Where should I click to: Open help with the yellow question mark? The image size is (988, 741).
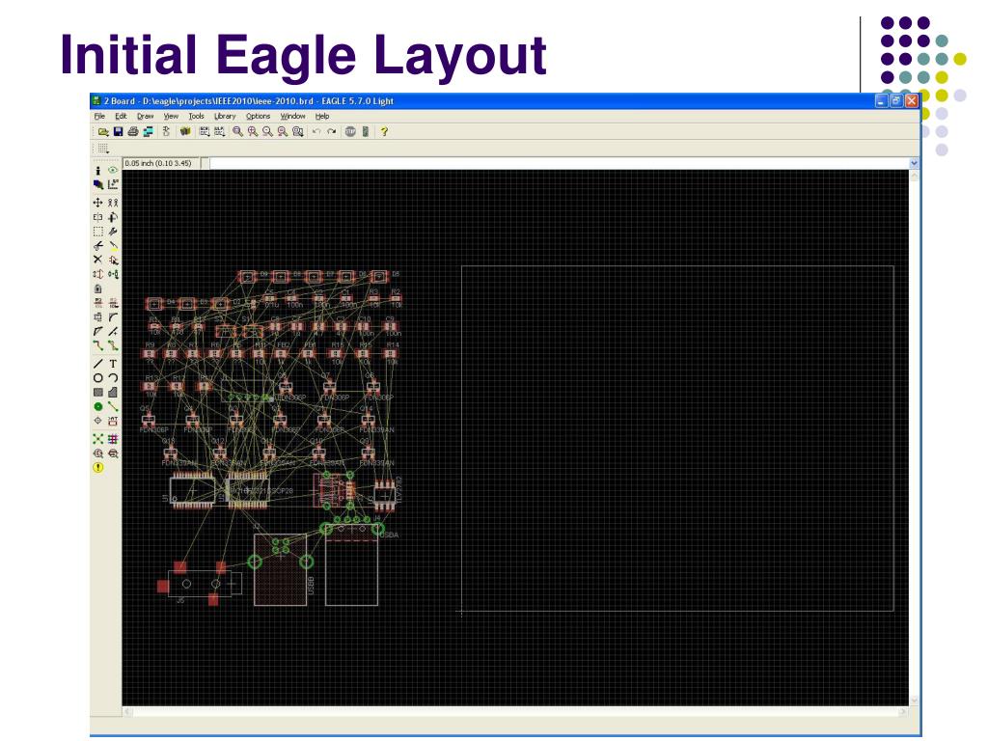(384, 131)
